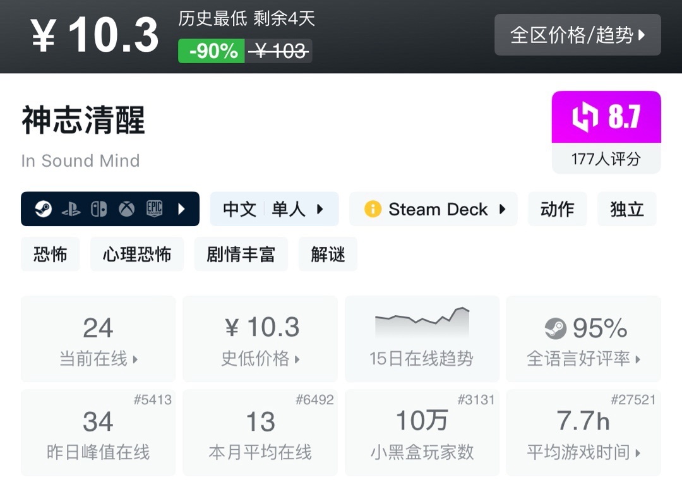Click the Epic Games platform icon
Viewport: 682px width, 487px height.
tap(155, 209)
